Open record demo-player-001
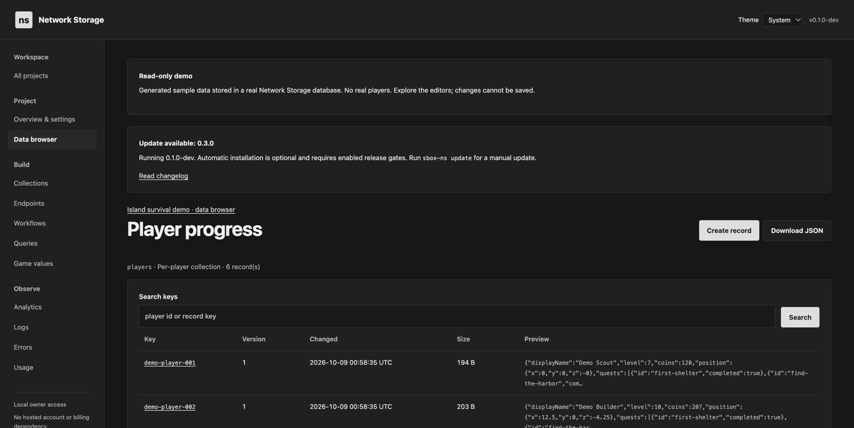The height and width of the screenshot is (428, 854). [x=170, y=363]
